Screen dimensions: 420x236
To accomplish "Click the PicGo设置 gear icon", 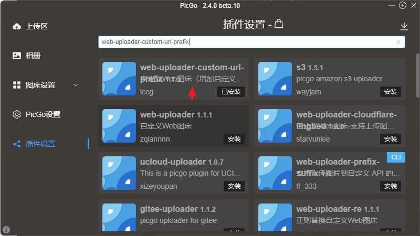I will pos(17,114).
